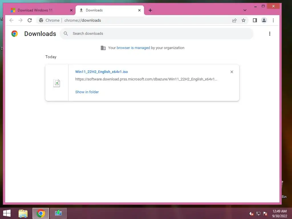
Task: Click the search magnifier icon
Action: [66, 34]
